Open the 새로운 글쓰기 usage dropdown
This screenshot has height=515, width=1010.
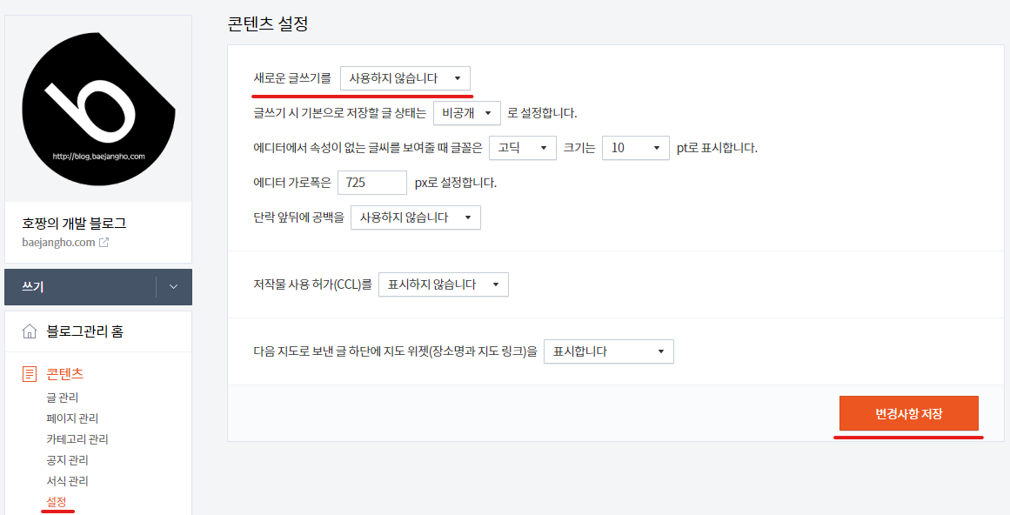tap(405, 78)
